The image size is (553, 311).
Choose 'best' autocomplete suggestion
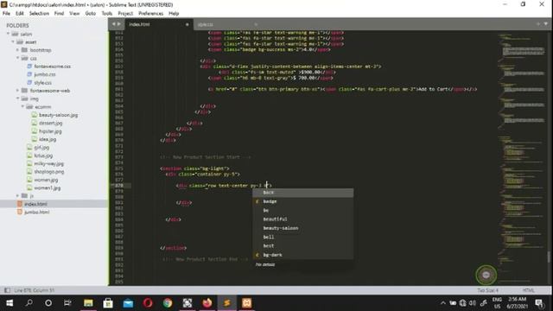point(303,245)
